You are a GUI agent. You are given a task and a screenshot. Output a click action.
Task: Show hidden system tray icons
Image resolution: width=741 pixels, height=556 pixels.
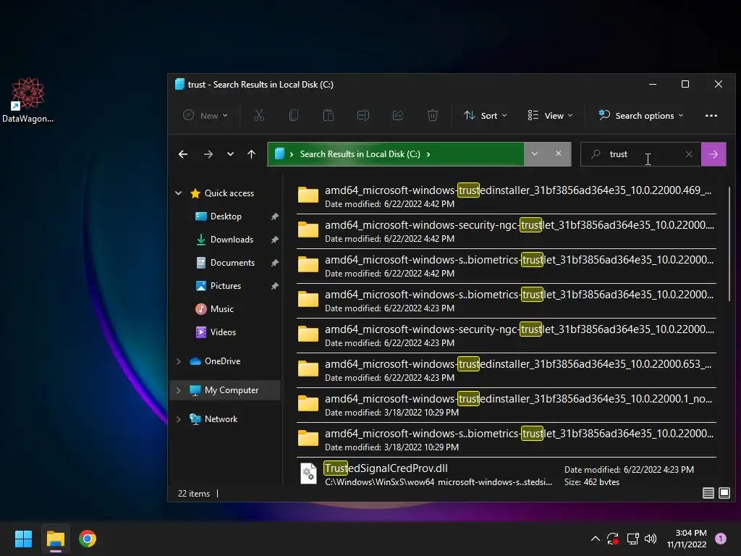pyautogui.click(x=596, y=539)
